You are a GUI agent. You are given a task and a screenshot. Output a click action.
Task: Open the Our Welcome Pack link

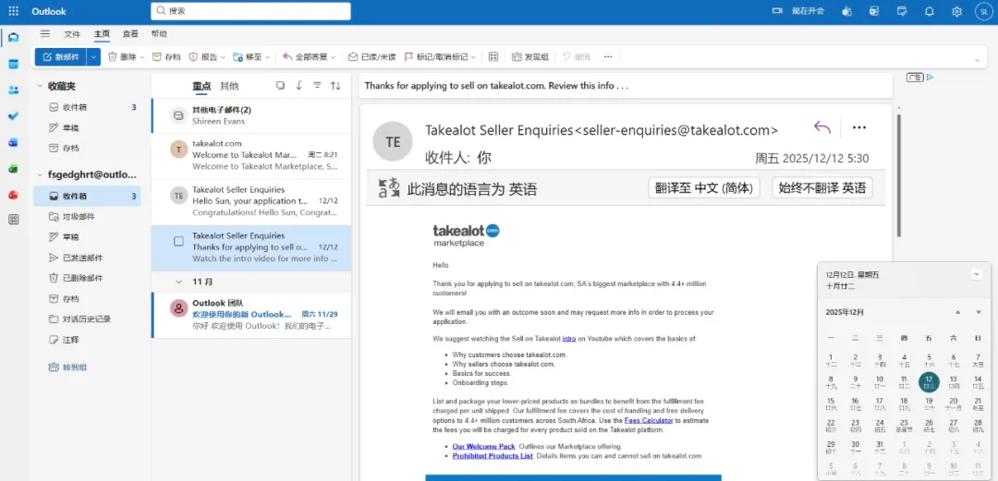483,446
